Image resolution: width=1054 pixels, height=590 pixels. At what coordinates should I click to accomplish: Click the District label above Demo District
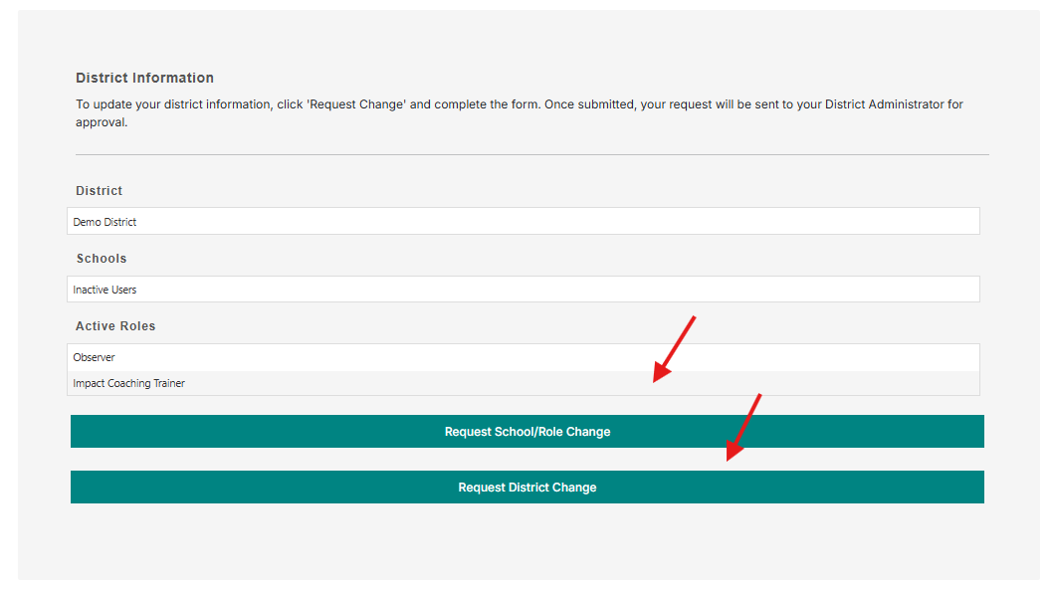click(x=99, y=191)
